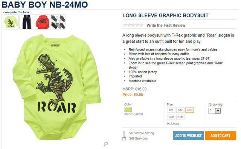This screenshot has width=241, height=149.
Task: Click the gift box icon
Action: pyautogui.click(x=124, y=138)
